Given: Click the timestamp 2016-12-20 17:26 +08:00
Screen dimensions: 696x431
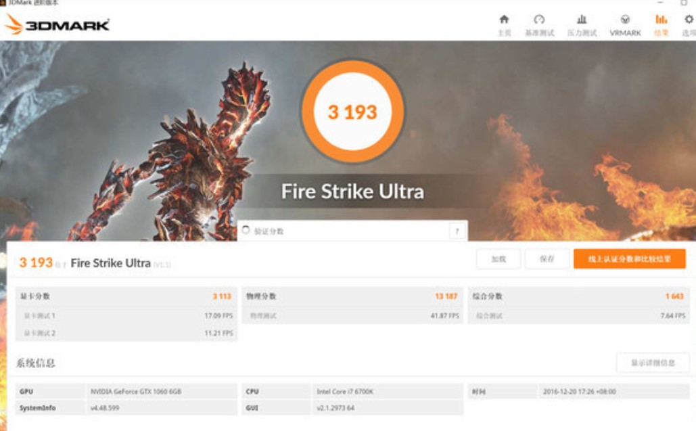Looking at the screenshot, I should coord(579,392).
